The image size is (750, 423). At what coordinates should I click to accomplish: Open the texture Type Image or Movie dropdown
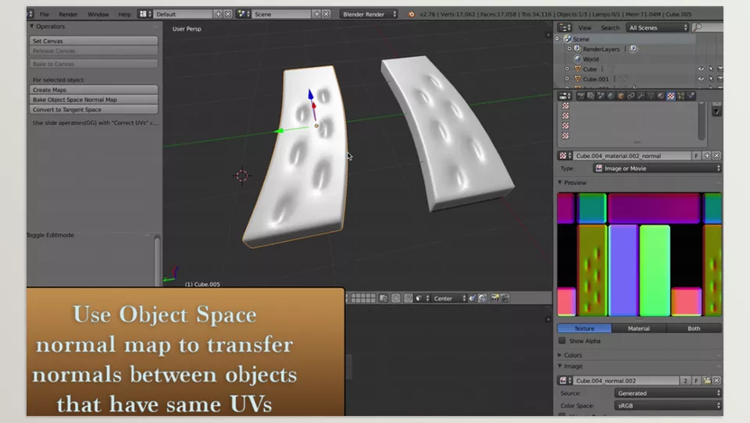(657, 169)
